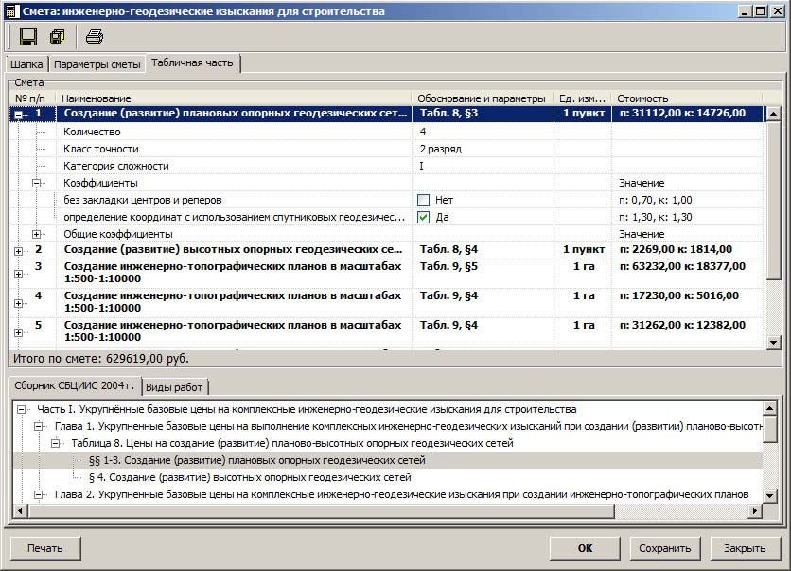Click the «Стоимость» column header

pyautogui.click(x=687, y=98)
